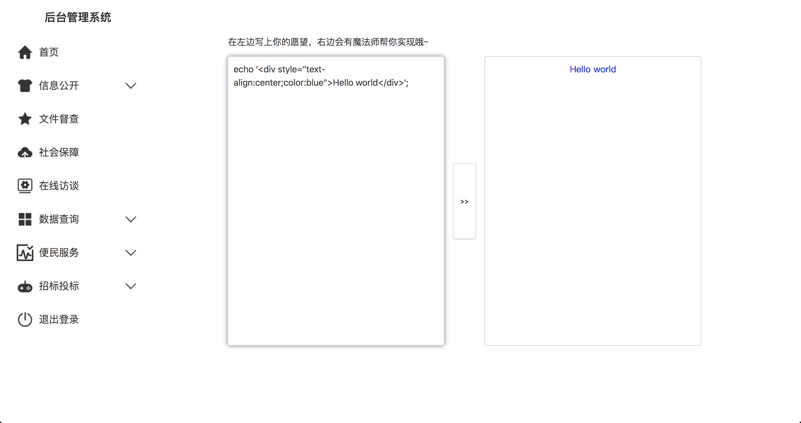801x423 pixels.
Task: Click the gamepad icon for 招标投标
Action: pyautogui.click(x=25, y=286)
